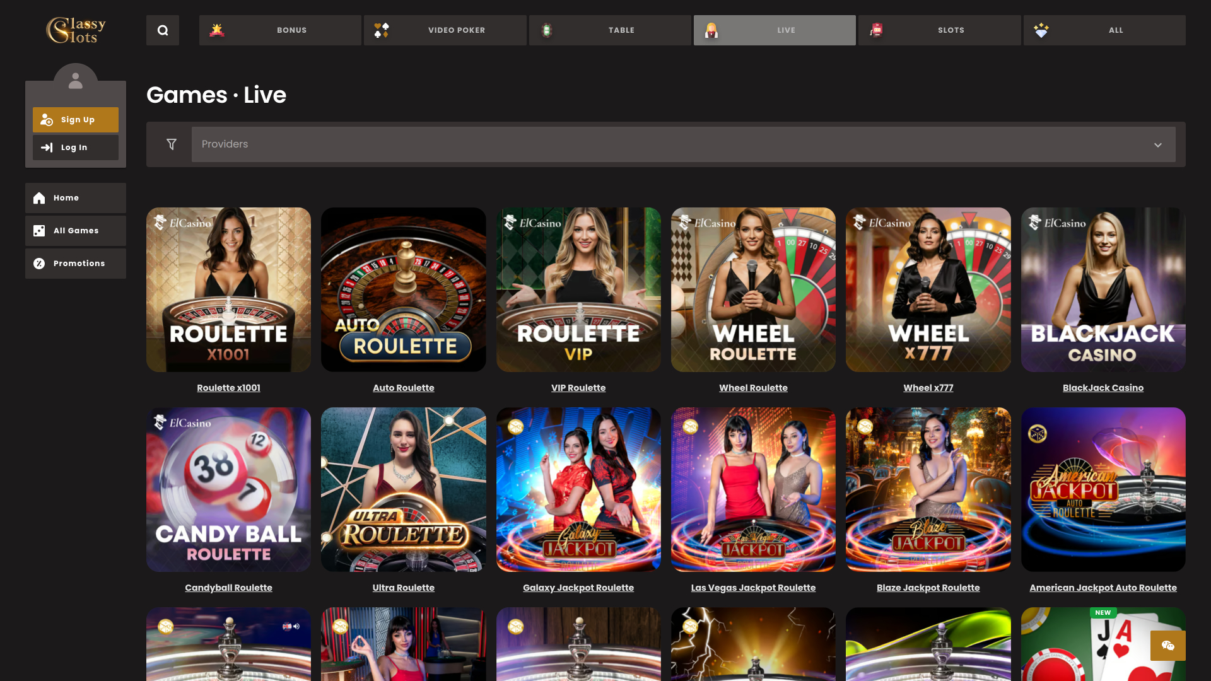Click the filter funnel icon beside Providers
The image size is (1211, 681).
(x=171, y=144)
